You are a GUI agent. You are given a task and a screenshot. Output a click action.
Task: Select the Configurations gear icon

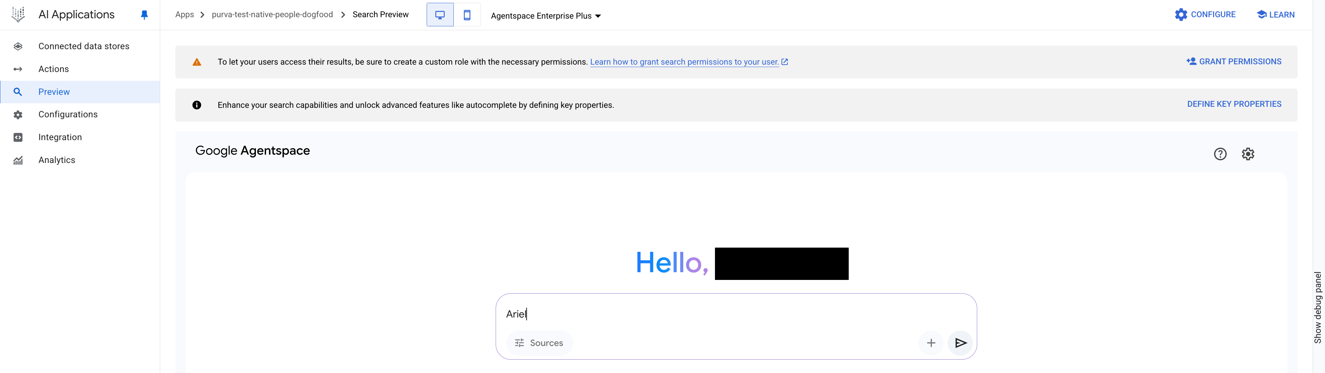18,114
